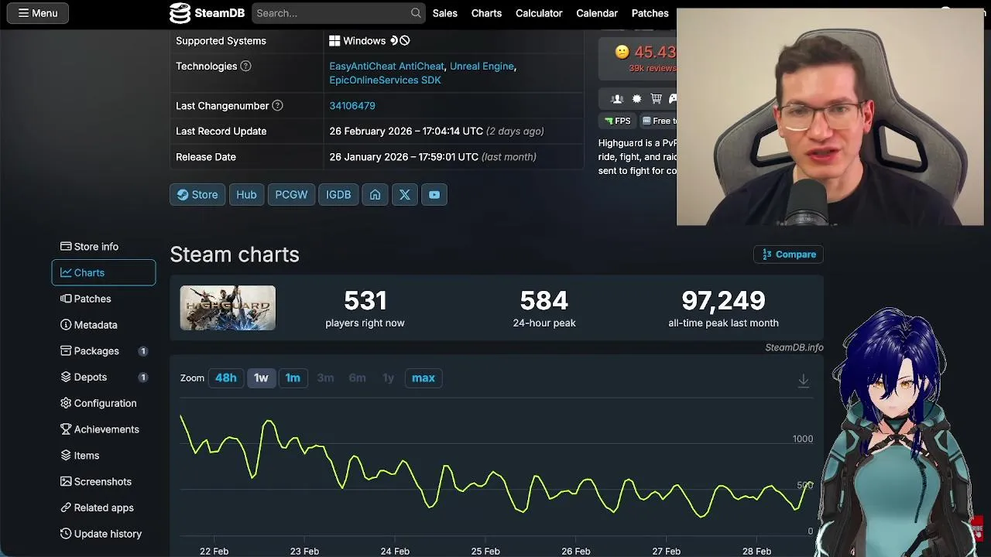Screen dimensions: 991x557
Task: Select Depots in sidebar
Action: coord(104,378)
